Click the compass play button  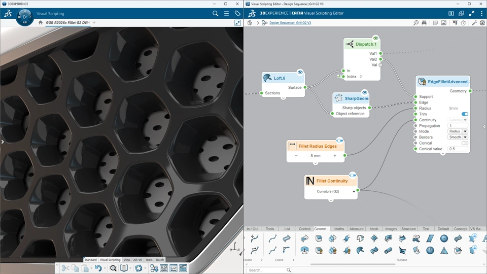[25, 17]
